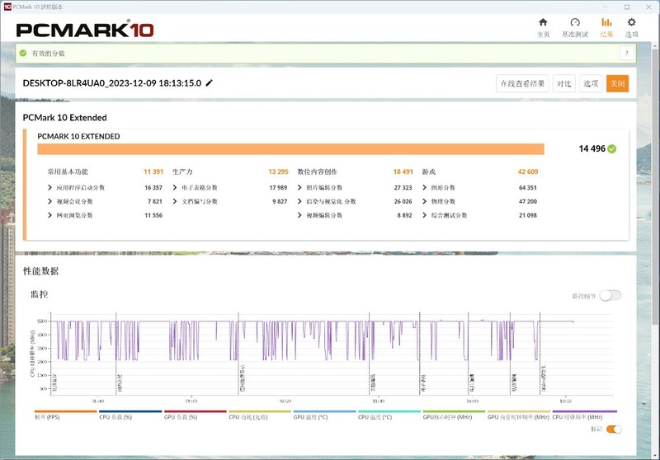This screenshot has height=460, width=660.
Task: Click the orange PCMARK 10 EXTENDED score bar
Action: (291, 149)
